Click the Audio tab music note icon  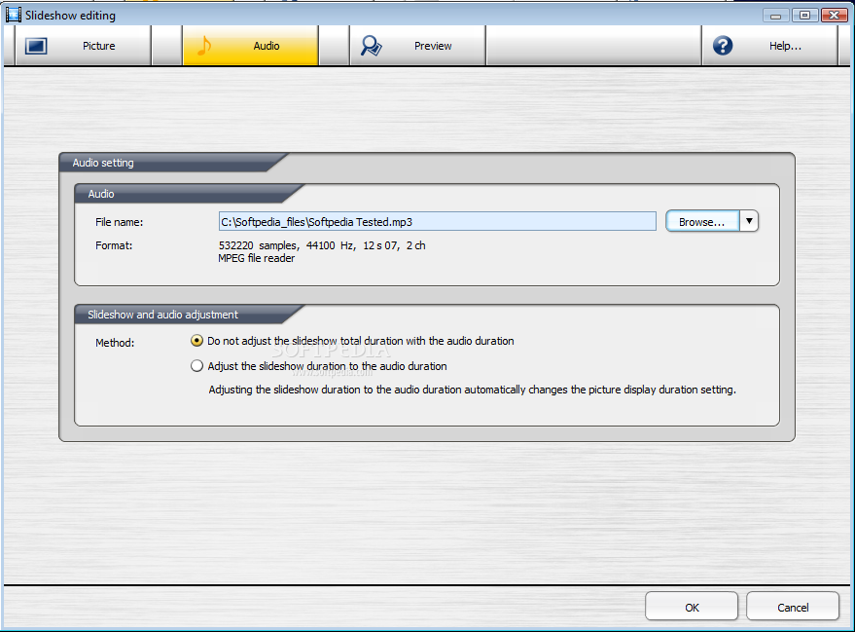click(x=204, y=46)
